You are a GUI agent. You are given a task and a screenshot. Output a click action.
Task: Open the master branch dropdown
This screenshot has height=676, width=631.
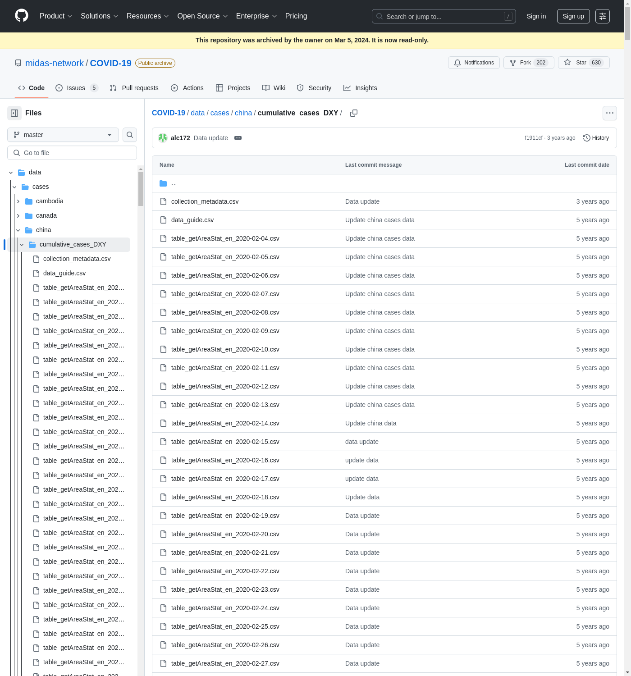(x=63, y=135)
